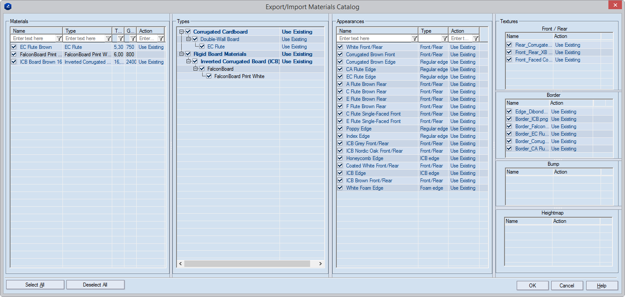Click the Appearances Type column header

[x=433, y=31]
